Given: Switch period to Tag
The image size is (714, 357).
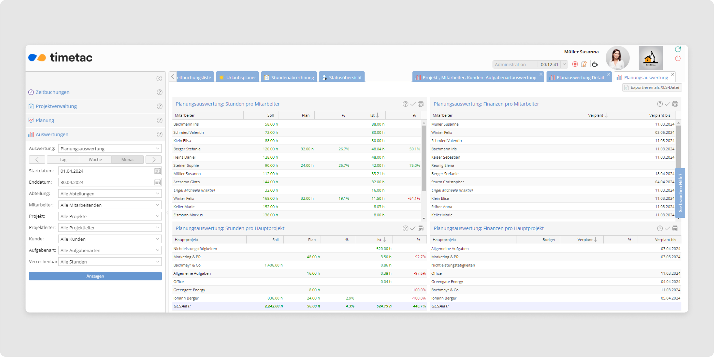Looking at the screenshot, I should 63,160.
